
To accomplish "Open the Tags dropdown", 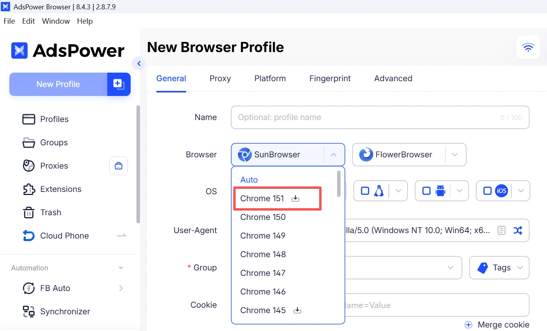I will [x=499, y=268].
